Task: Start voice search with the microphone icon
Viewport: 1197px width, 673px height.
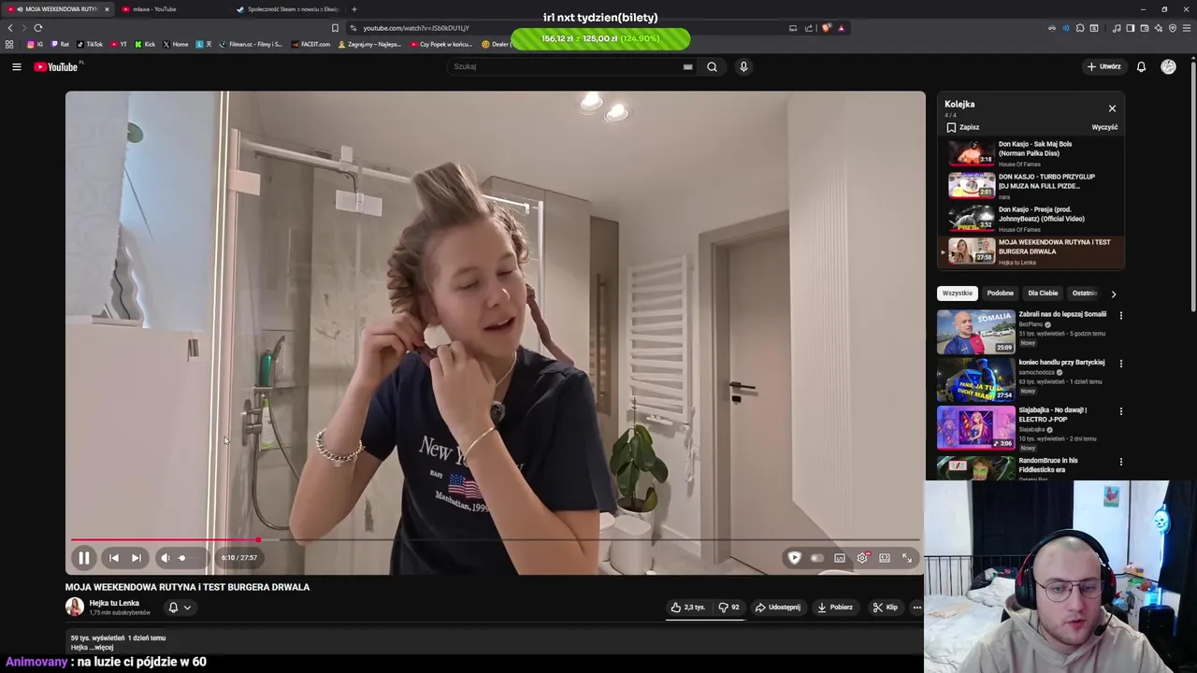Action: click(743, 66)
